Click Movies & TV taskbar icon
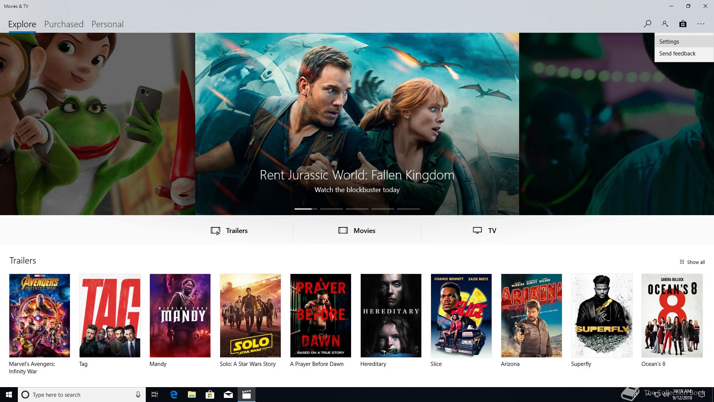 click(x=247, y=395)
